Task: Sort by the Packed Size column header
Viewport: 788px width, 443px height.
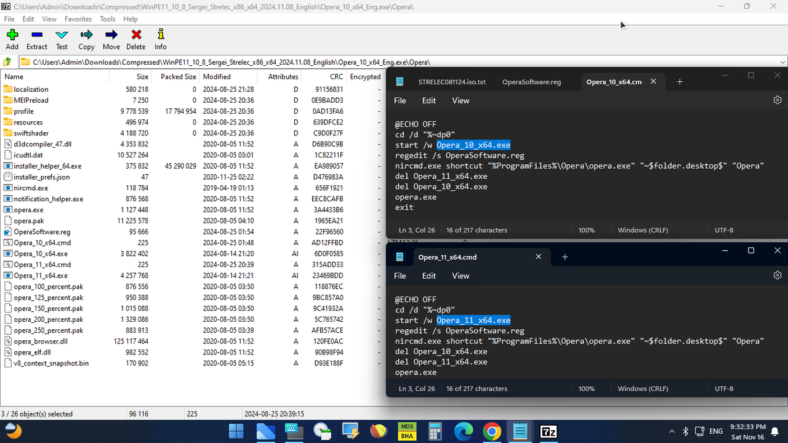Action: pos(175,77)
